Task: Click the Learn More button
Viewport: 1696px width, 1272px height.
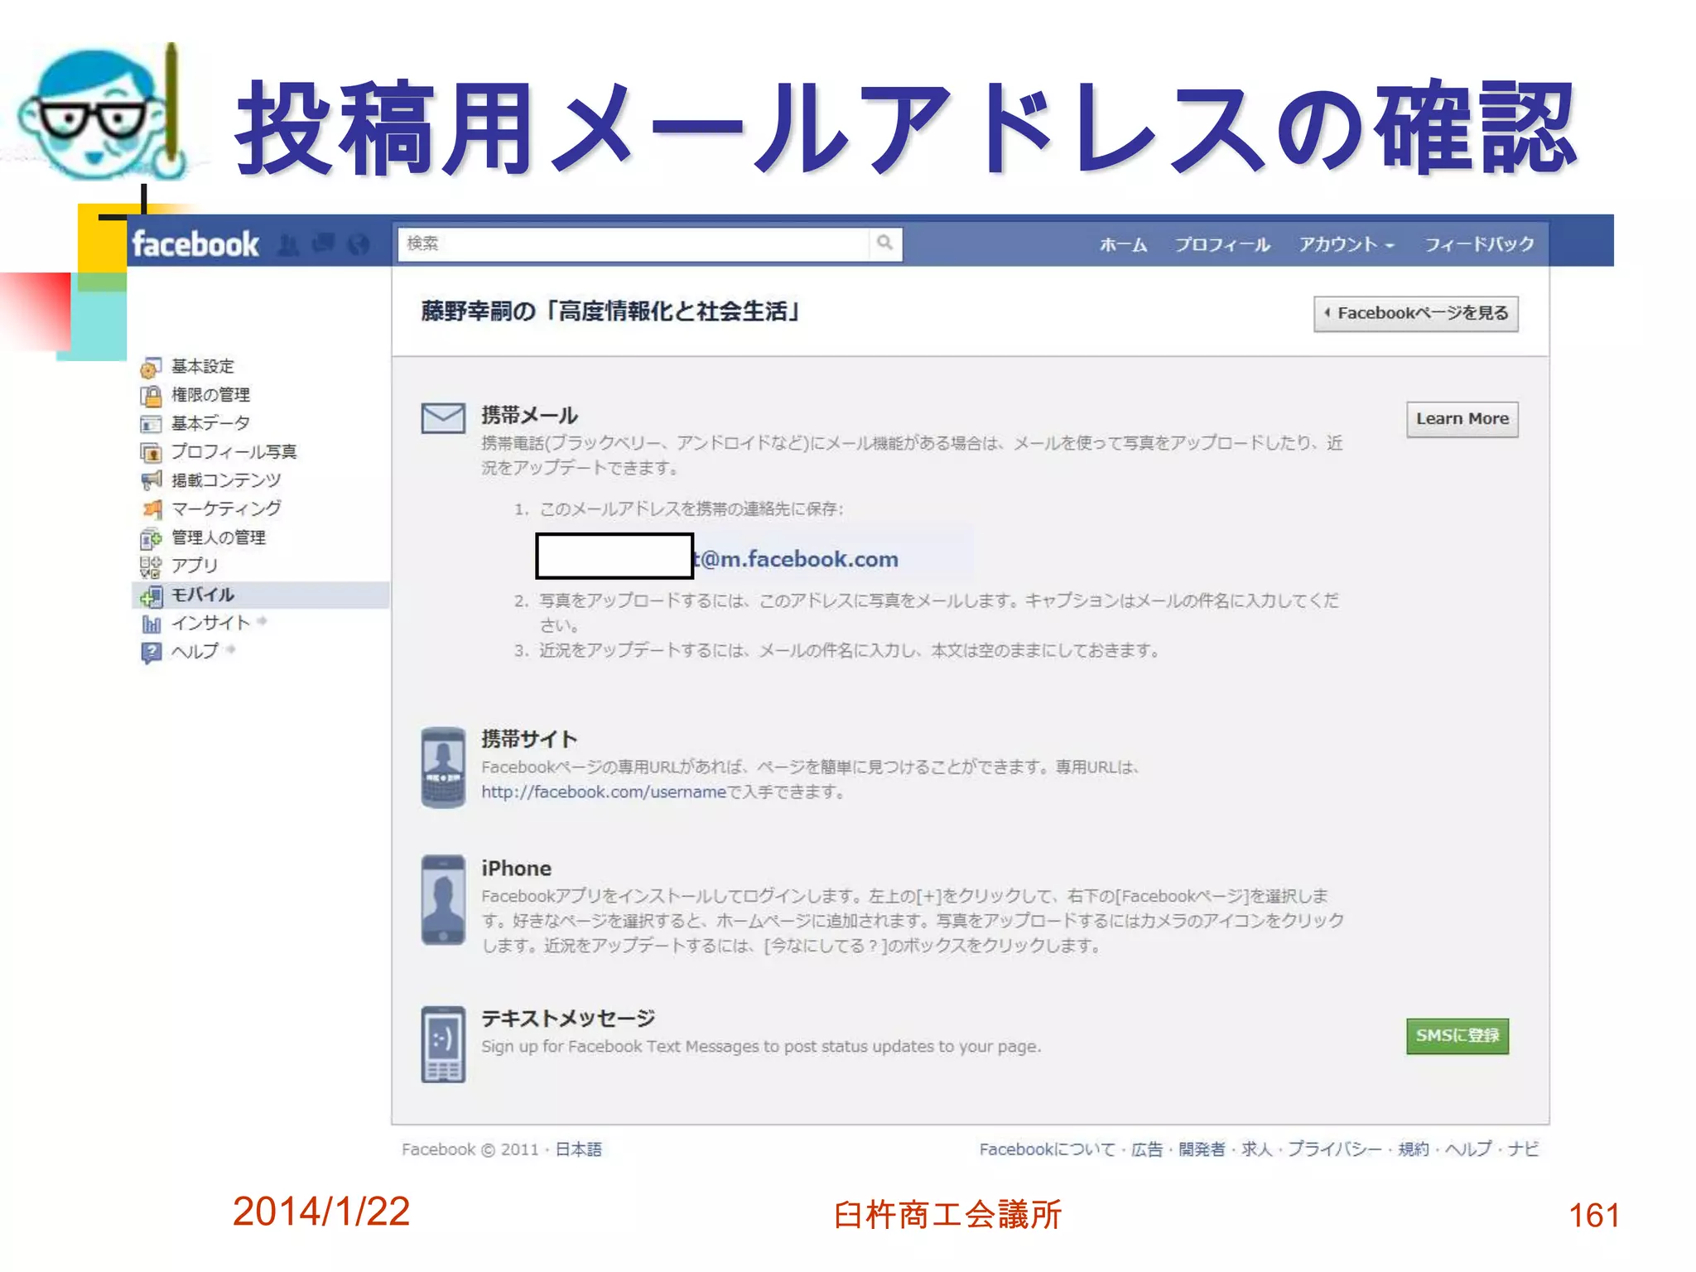Action: coord(1462,419)
